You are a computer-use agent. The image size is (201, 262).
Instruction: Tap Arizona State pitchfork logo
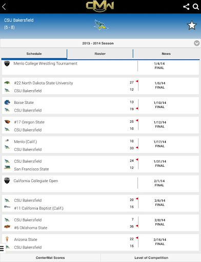coord(7,239)
